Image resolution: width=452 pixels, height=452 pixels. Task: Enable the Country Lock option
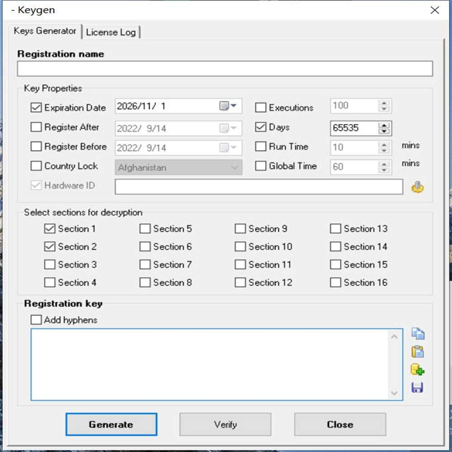click(x=36, y=166)
